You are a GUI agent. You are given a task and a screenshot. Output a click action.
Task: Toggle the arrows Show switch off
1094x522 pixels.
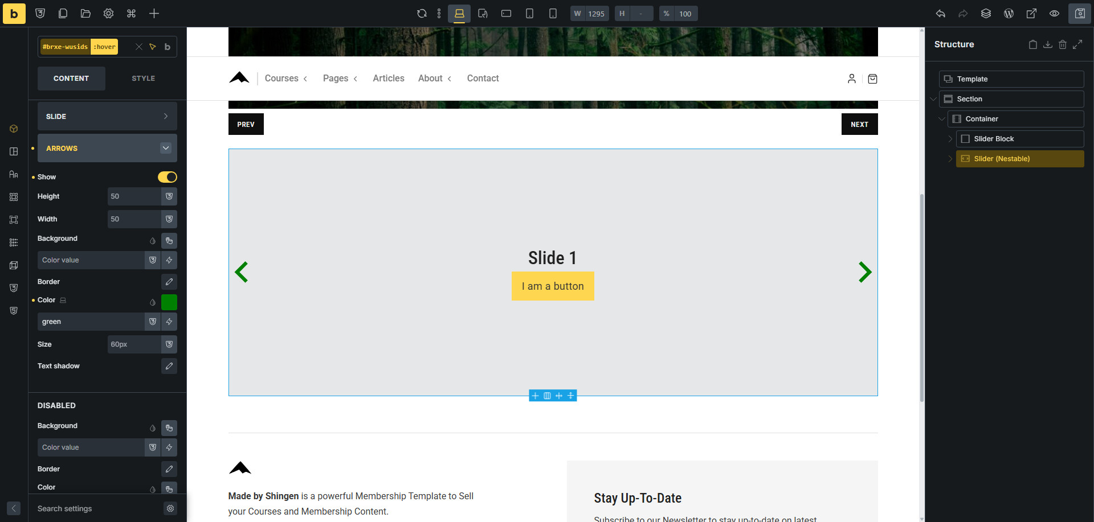coord(167,177)
